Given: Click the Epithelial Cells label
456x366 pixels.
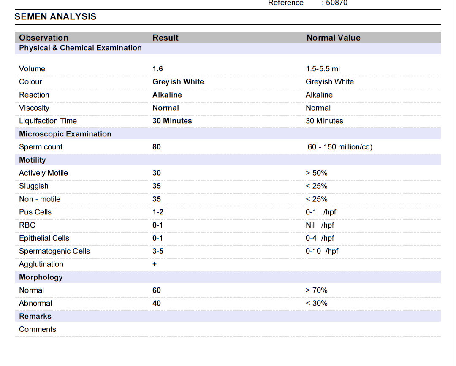Looking at the screenshot, I should 44,238.
